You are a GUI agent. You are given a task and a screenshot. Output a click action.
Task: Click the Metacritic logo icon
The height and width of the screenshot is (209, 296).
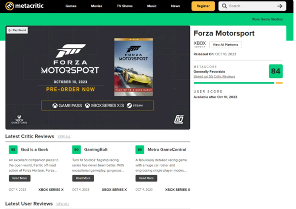click(x=9, y=6)
